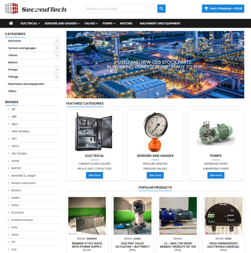The height and width of the screenshot is (253, 251).
Task: Open the Valves sidebar category
Action: 13,55
